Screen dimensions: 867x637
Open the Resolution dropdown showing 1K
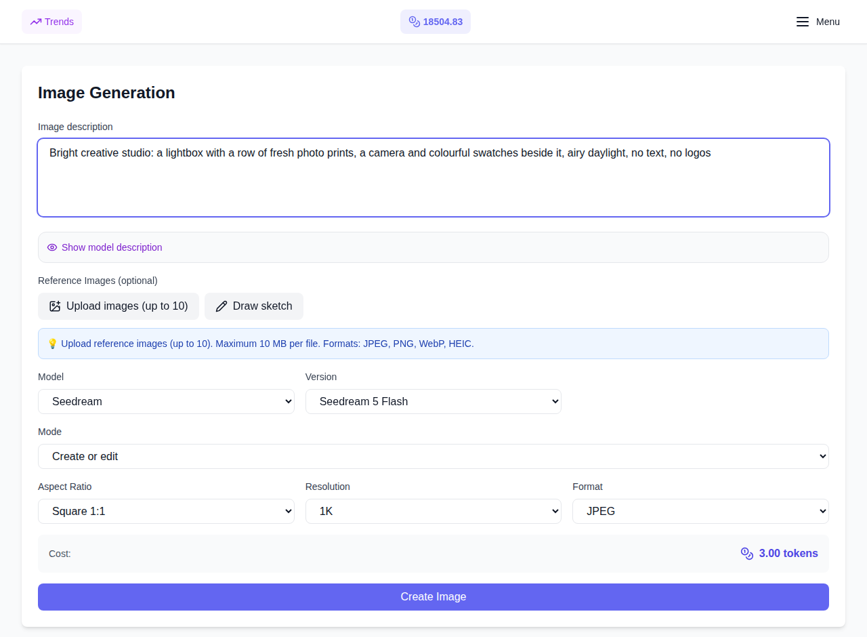pos(433,511)
